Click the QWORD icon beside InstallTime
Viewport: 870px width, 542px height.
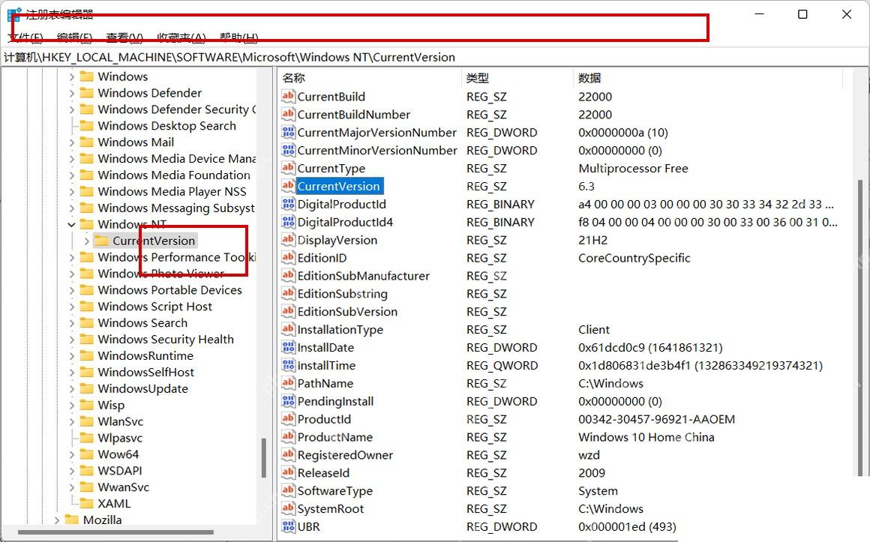tap(288, 365)
